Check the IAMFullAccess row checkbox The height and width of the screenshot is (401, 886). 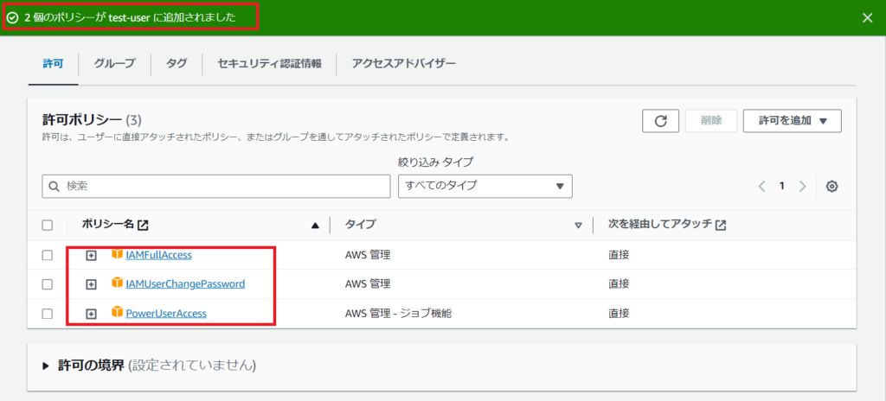click(48, 255)
